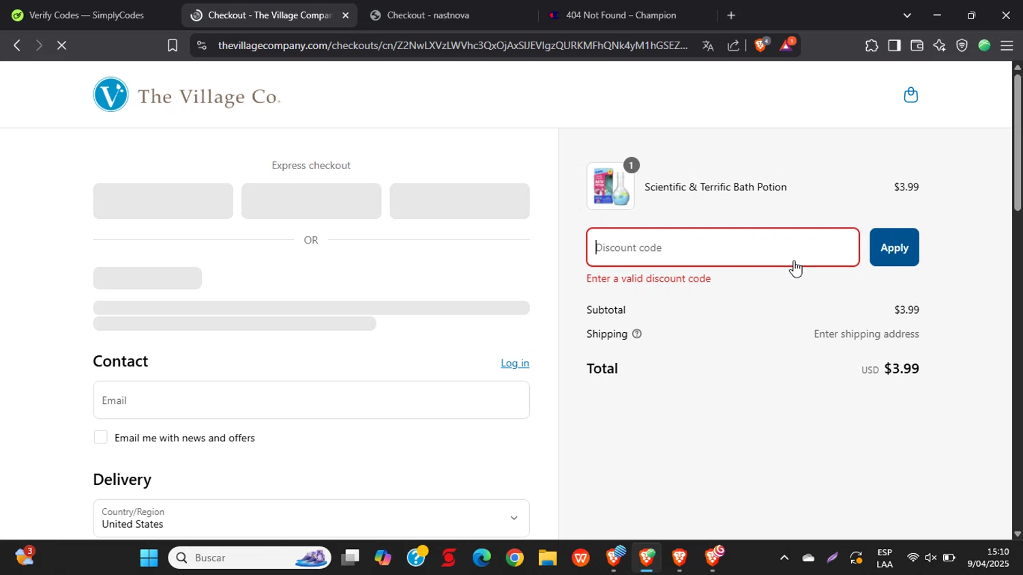1023x575 pixels.
Task: Click into the Email input field
Action: click(311, 400)
